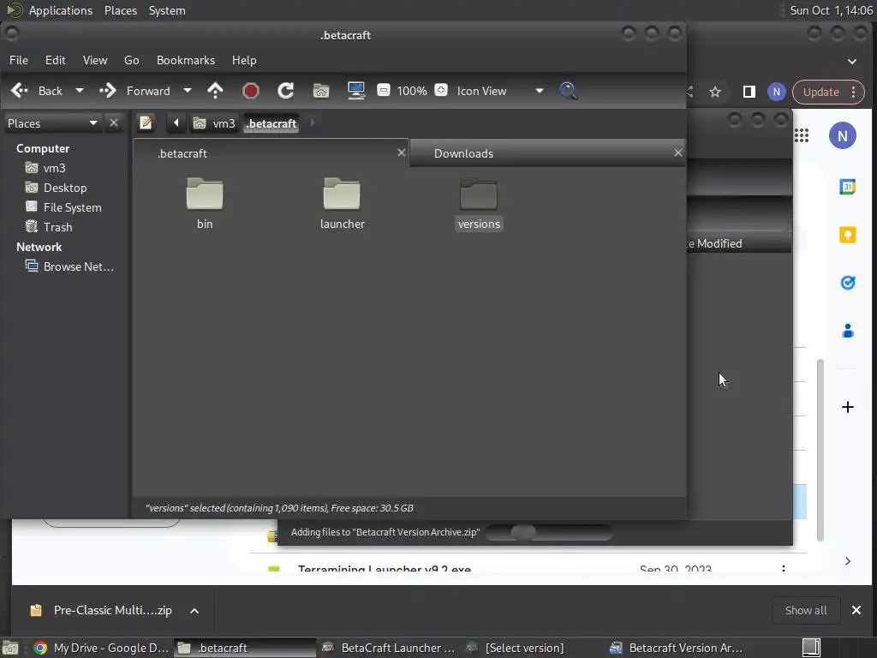Viewport: 877px width, 658px height.
Task: Toggle the text-based location bar
Action: click(x=146, y=123)
